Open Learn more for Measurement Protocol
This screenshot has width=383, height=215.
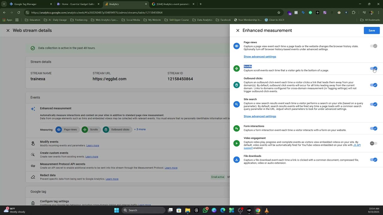[171, 168]
